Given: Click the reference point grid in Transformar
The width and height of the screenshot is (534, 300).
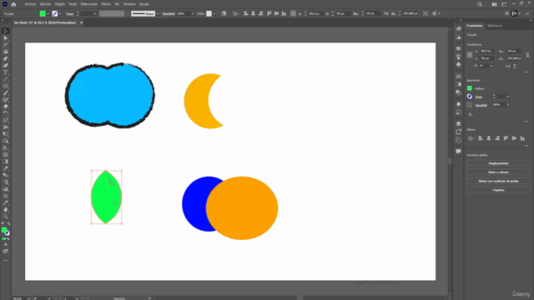Looking at the screenshot, I should [x=470, y=55].
